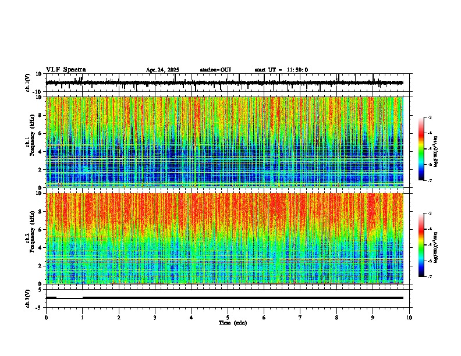Image resolution: width=461 pixels, height=356 pixels.
Task: Click the "5" tick on ch.3(V) axis
Action: tap(40, 290)
